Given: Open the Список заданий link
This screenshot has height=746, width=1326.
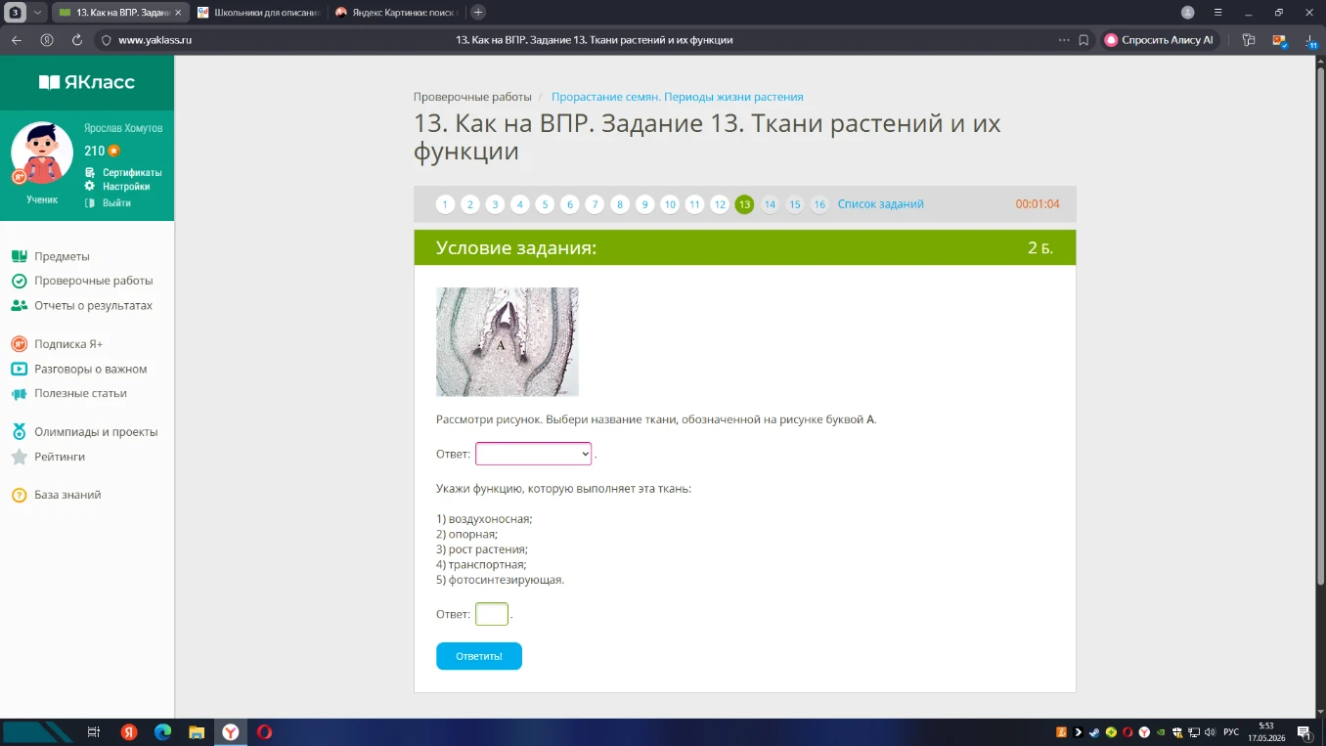Looking at the screenshot, I should pos(880,204).
